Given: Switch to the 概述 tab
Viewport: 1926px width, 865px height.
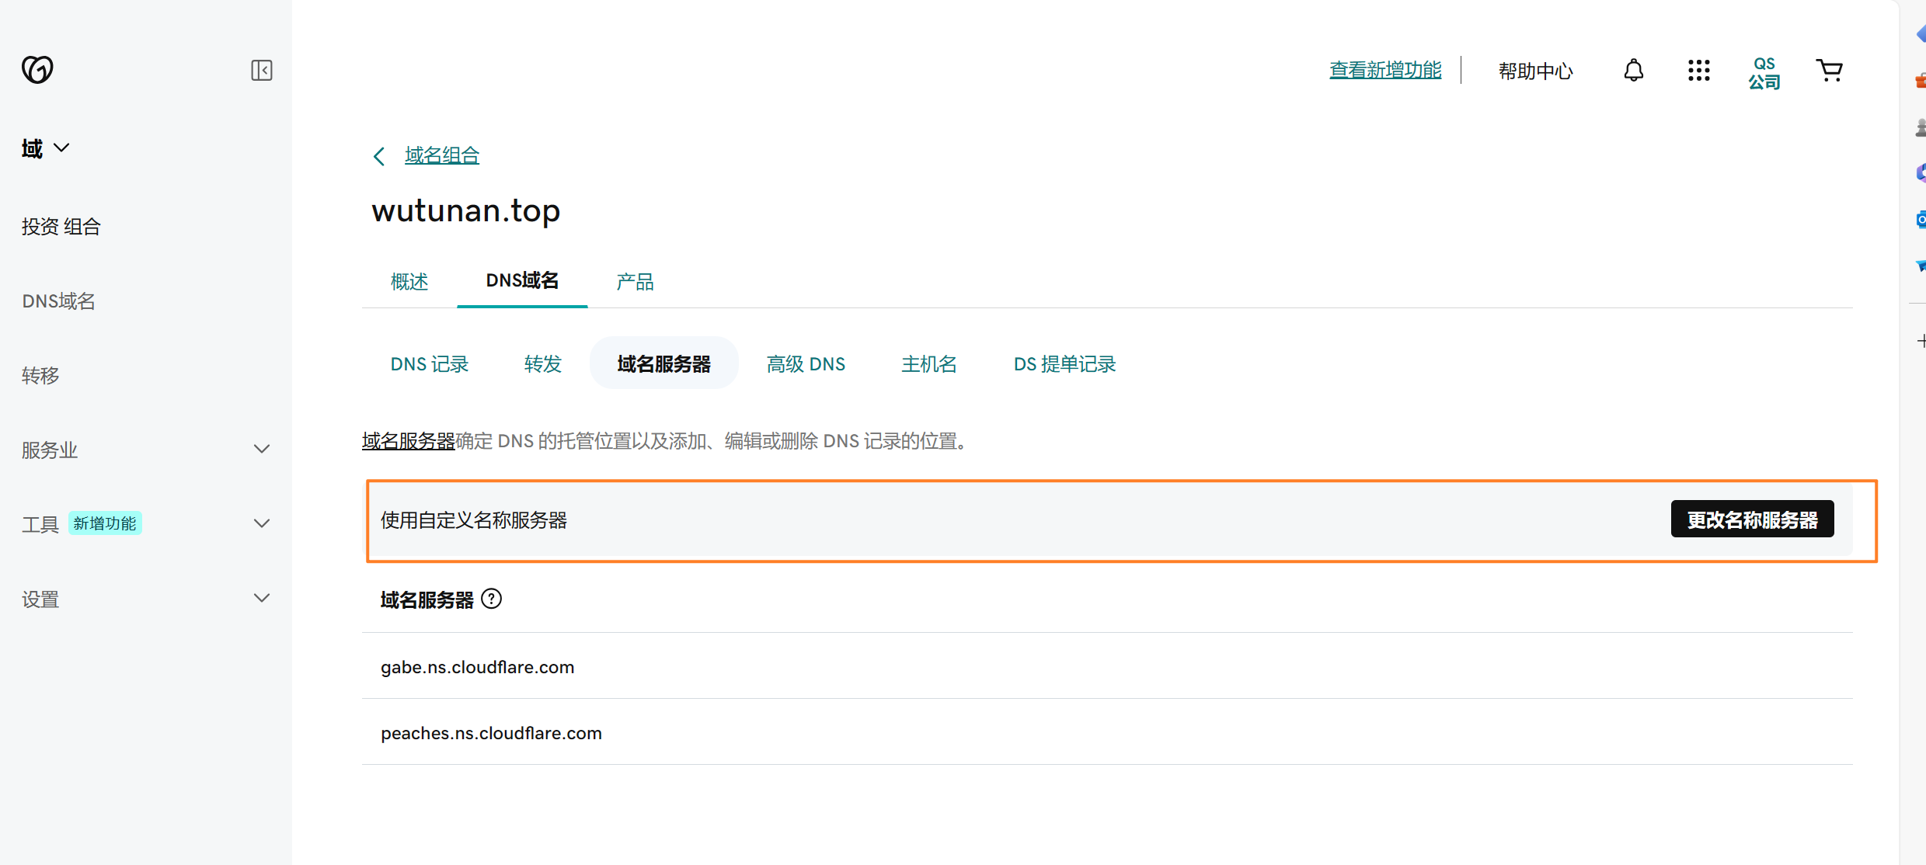Looking at the screenshot, I should click(x=409, y=281).
